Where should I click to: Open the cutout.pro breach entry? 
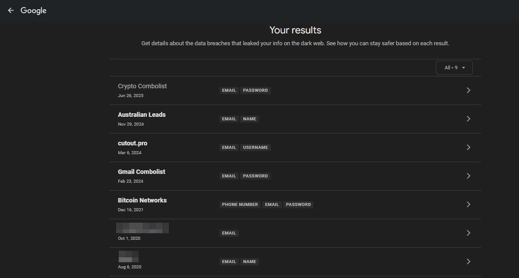click(x=132, y=143)
